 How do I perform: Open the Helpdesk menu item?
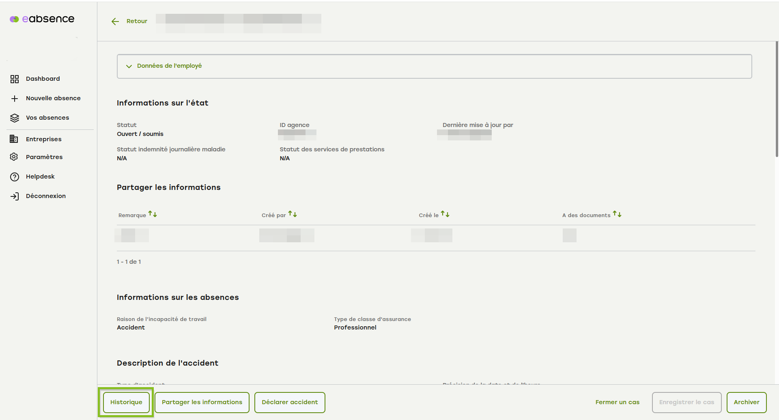coord(40,177)
